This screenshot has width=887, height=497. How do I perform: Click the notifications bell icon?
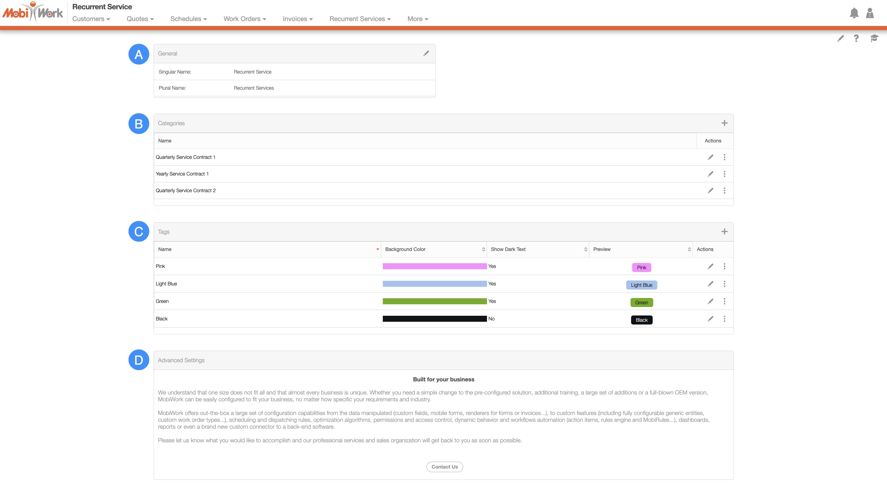pos(854,13)
